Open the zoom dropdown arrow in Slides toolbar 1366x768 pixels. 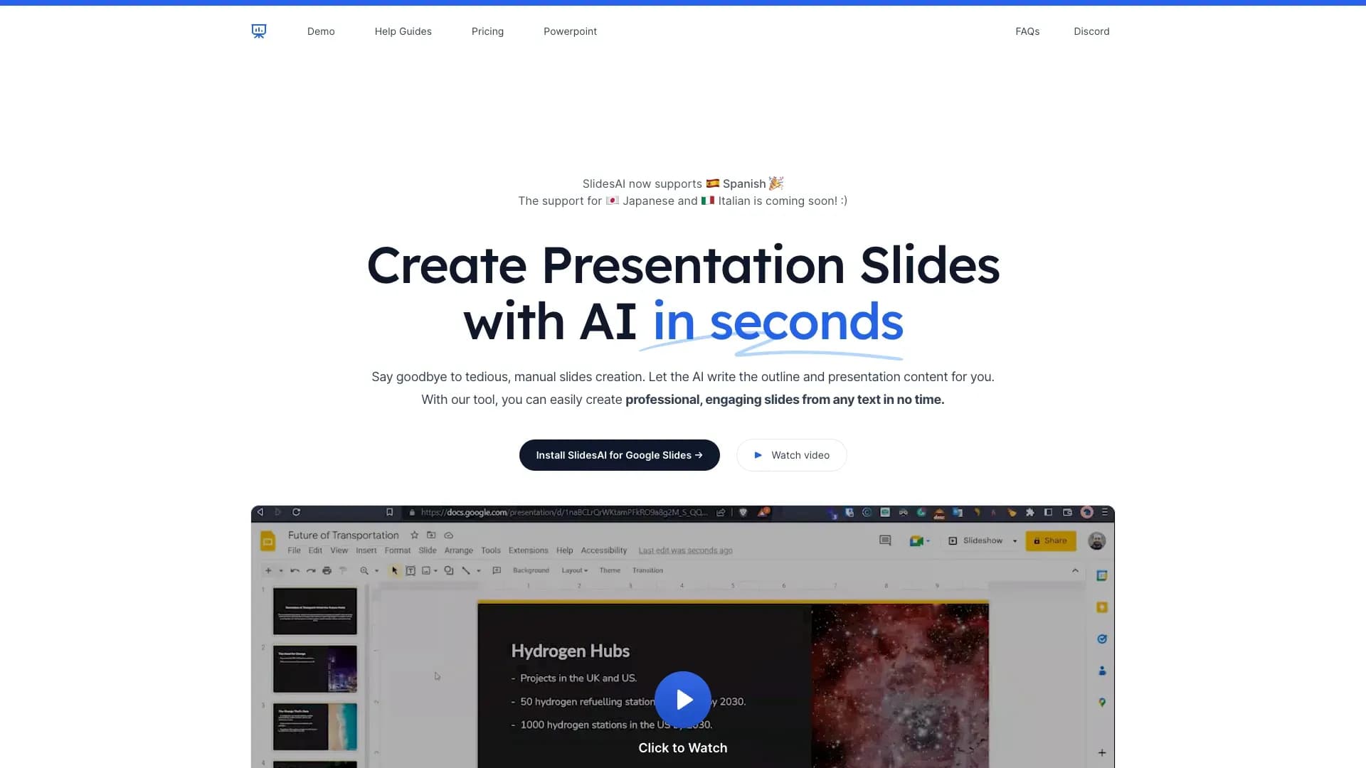tap(377, 571)
